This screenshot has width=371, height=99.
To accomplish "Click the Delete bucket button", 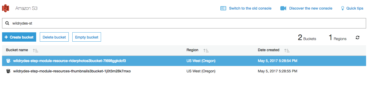I will (x=54, y=37).
